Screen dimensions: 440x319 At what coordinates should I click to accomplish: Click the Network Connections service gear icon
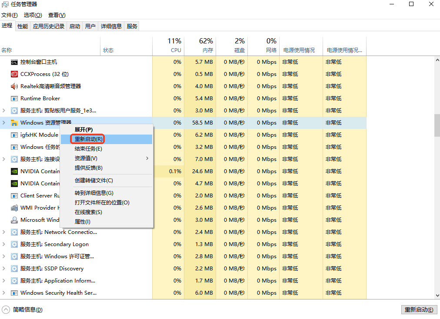pos(14,232)
